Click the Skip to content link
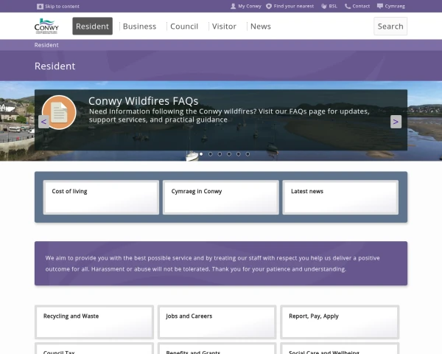 pos(62,6)
